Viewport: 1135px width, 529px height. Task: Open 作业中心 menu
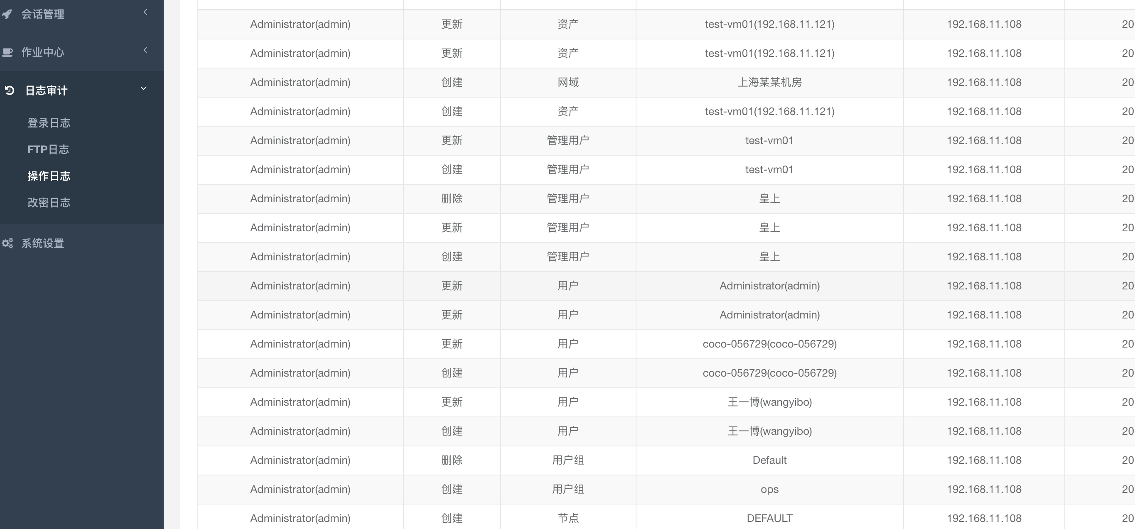43,52
